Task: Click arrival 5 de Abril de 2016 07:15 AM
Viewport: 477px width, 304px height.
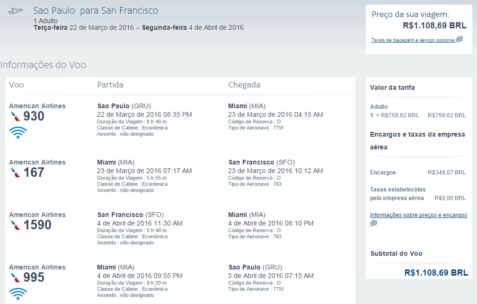Action: [x=271, y=276]
